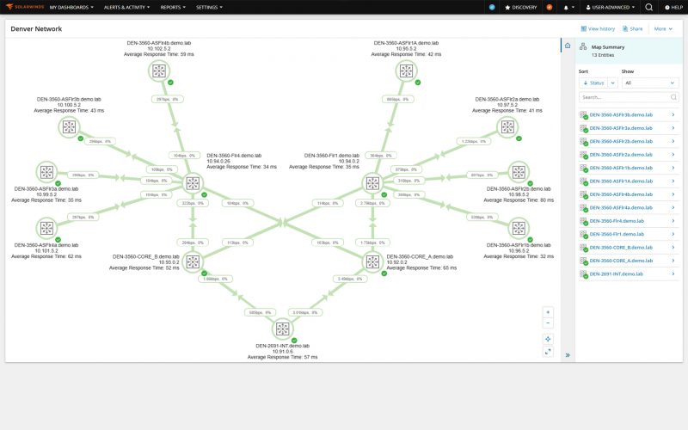Open the My Dashboards menu
This screenshot has height=430, width=688.
pos(71,8)
